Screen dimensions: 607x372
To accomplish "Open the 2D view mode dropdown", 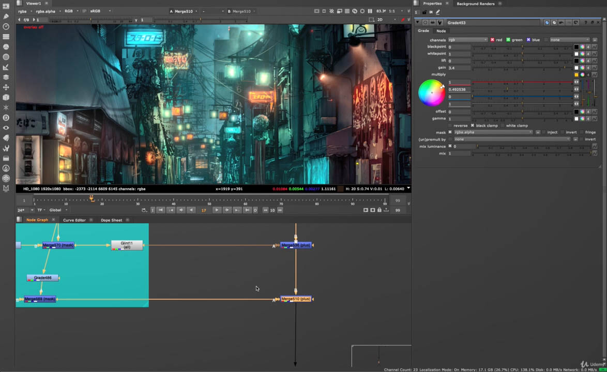I will click(386, 19).
